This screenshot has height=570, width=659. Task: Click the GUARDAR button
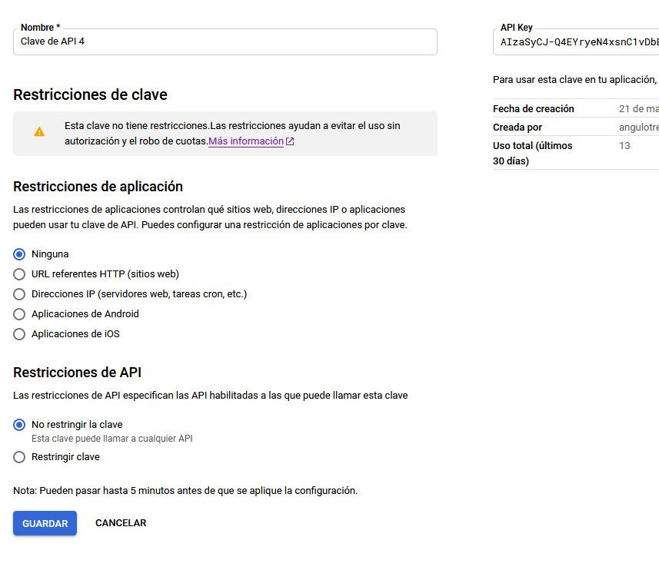(45, 523)
